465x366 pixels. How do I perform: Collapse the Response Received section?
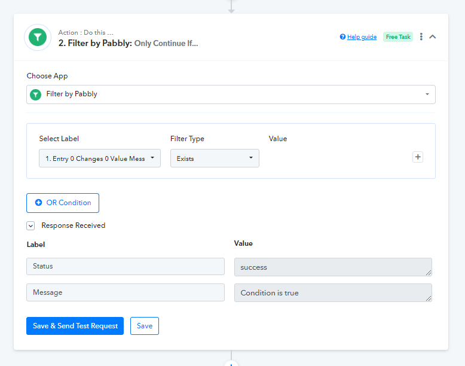[30, 226]
